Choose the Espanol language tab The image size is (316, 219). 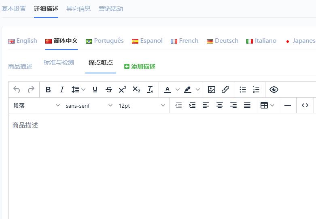point(147,41)
